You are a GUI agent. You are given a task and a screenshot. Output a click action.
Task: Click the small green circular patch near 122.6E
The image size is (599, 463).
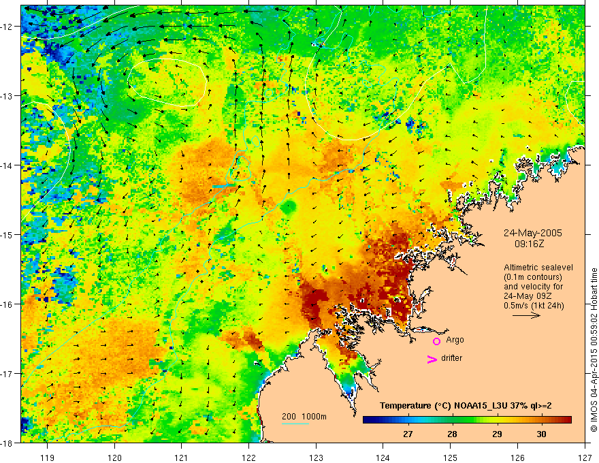(x=289, y=207)
